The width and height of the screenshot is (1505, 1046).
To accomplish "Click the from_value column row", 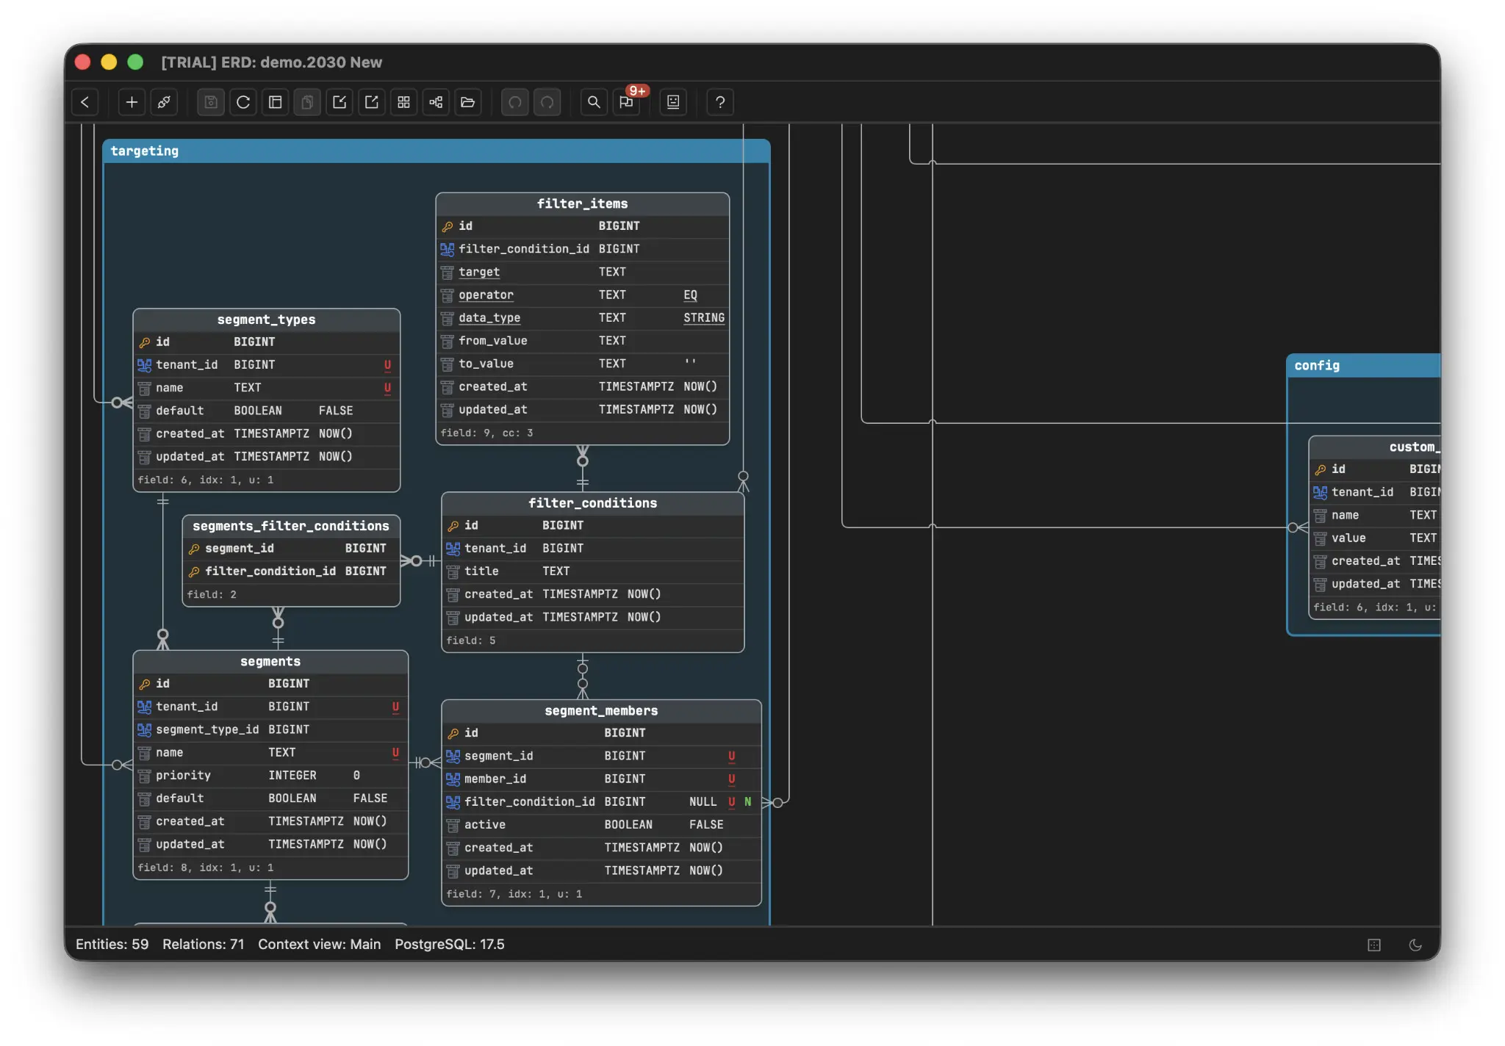I will pyautogui.click(x=583, y=341).
